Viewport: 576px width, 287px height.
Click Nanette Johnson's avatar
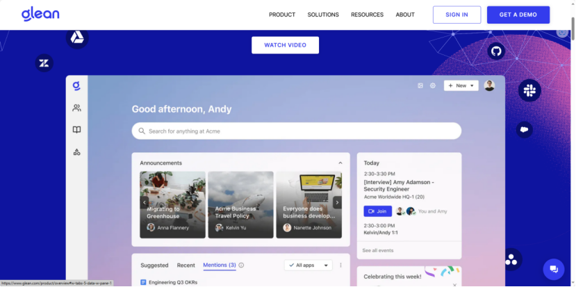coord(287,227)
